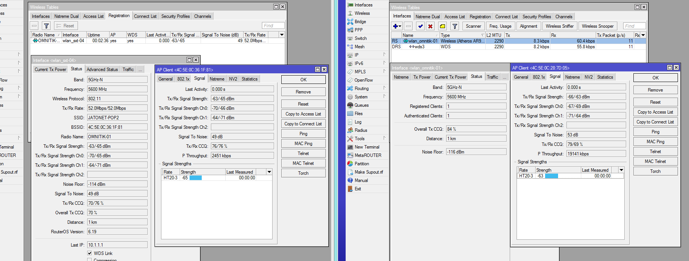Click the SSID field JATONET-POP2

pyautogui.click(x=117, y=118)
